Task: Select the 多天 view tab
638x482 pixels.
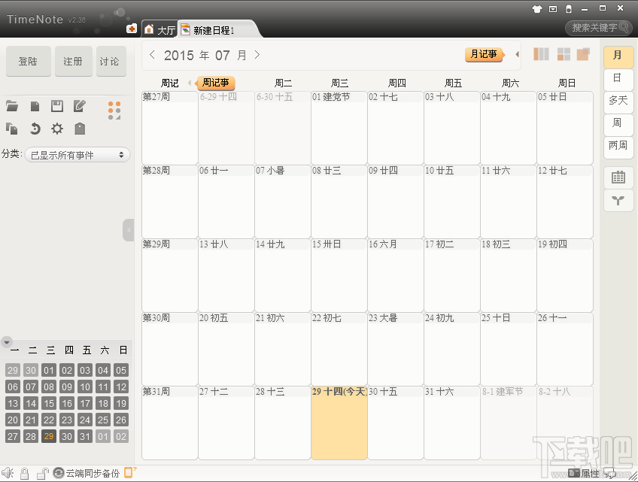Action: click(618, 101)
